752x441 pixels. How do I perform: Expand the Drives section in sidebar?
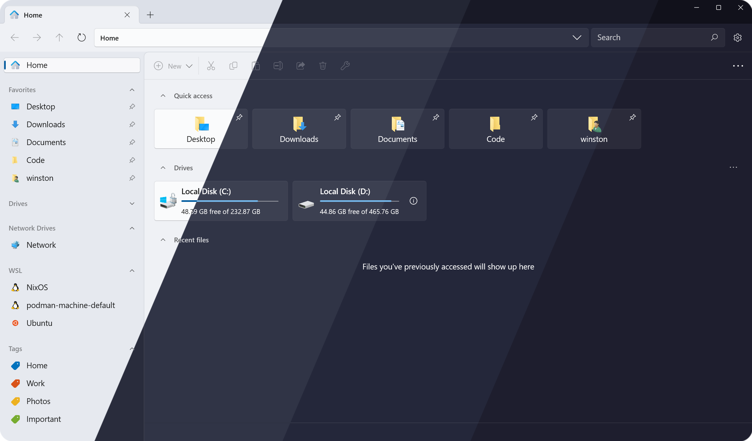click(x=132, y=203)
